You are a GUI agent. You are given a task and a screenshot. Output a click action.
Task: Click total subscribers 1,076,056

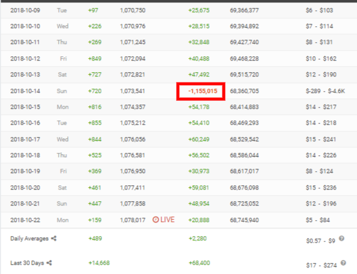tap(133, 139)
